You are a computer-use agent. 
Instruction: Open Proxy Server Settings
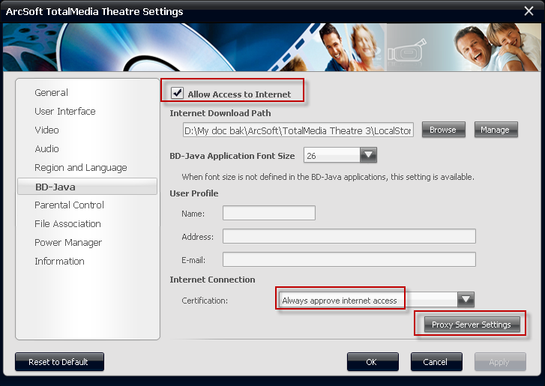click(472, 325)
